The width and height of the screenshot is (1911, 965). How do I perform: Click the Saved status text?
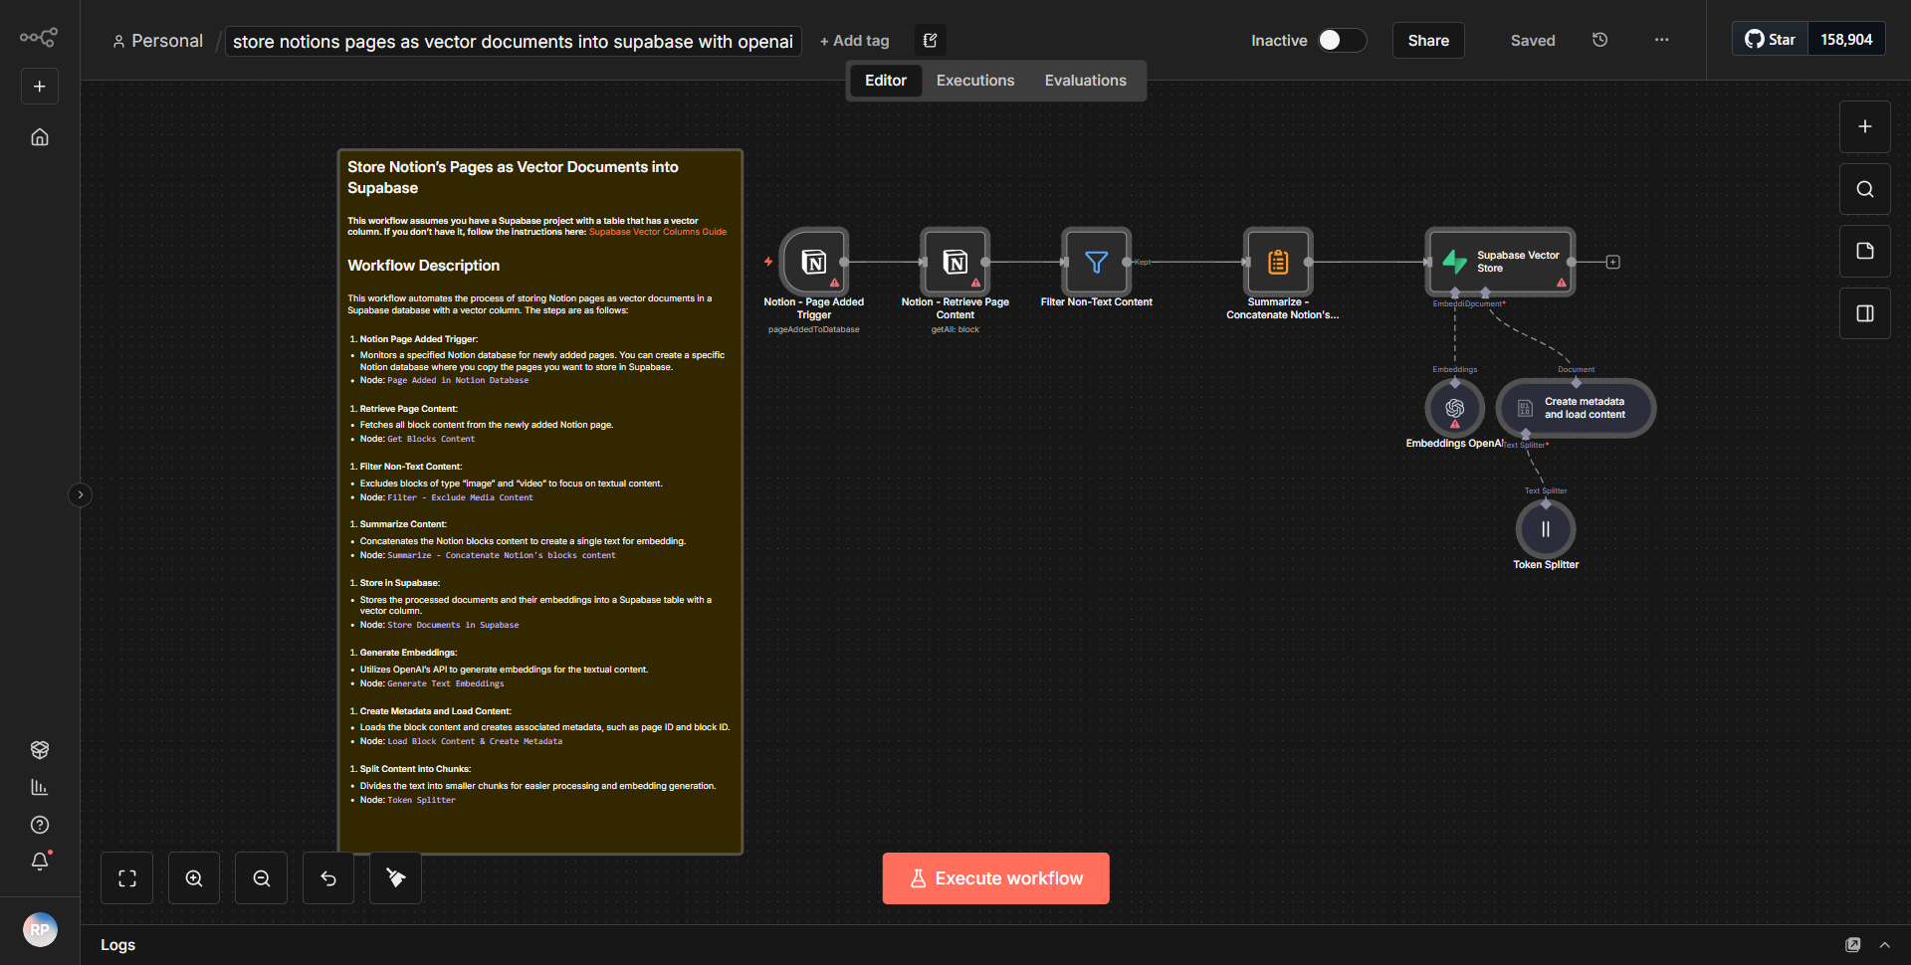(1533, 41)
